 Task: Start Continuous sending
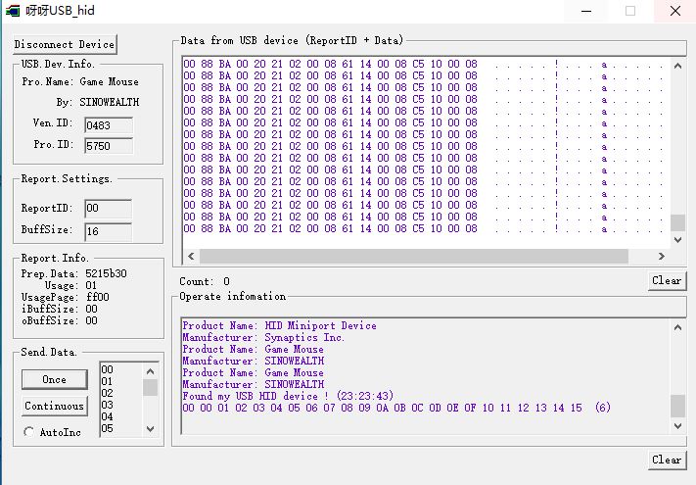tap(55, 406)
